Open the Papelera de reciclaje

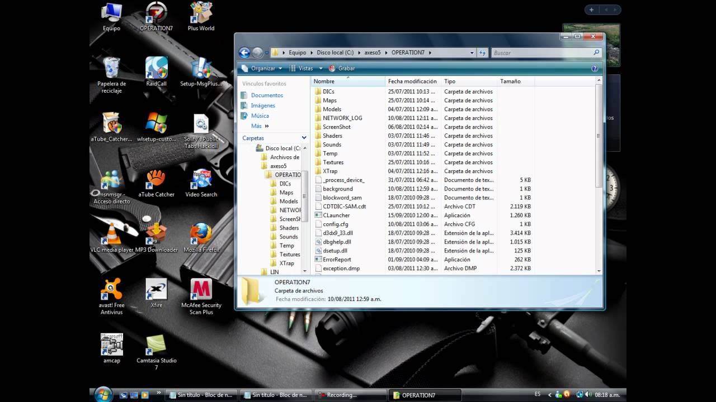[x=111, y=68]
